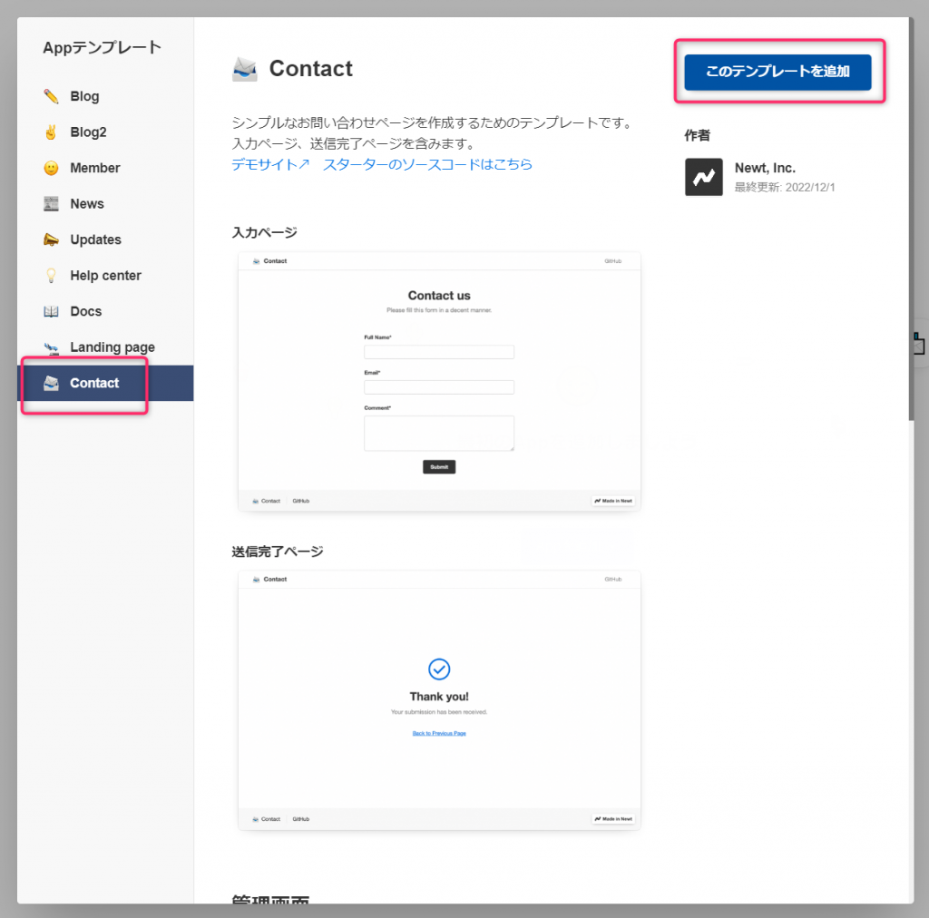The height and width of the screenshot is (918, 929).
Task: Click the 入力ページ preview thumbnail
Action: pyautogui.click(x=438, y=381)
